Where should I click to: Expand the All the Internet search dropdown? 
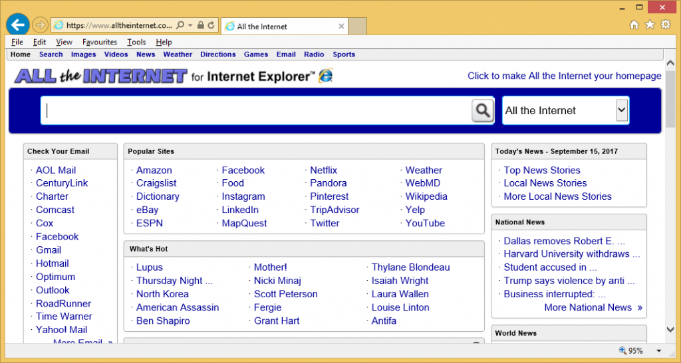[622, 110]
